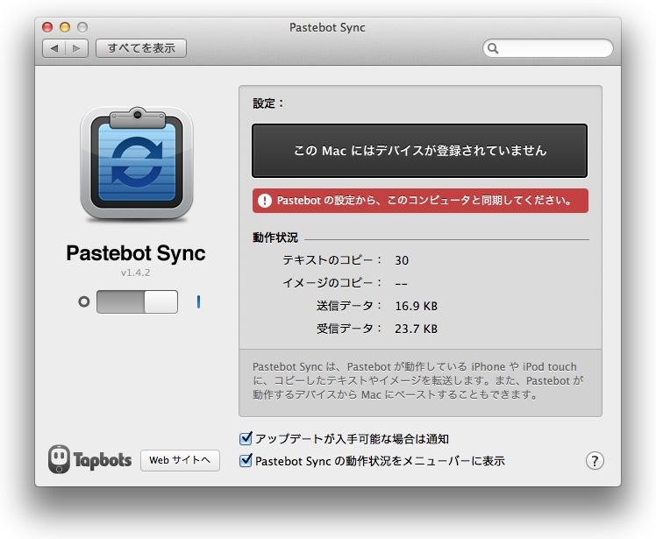Screen dimensions: 656x539
Task: Click the red warning exclamation icon
Action: pos(265,201)
